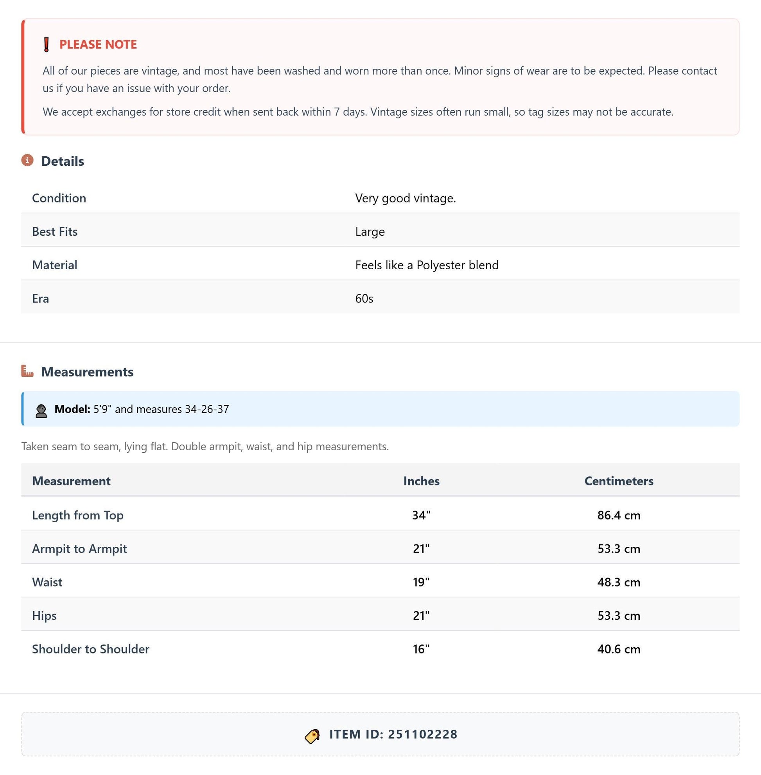Click the Armpit to Armpit 53.3 cm value

[x=619, y=548]
